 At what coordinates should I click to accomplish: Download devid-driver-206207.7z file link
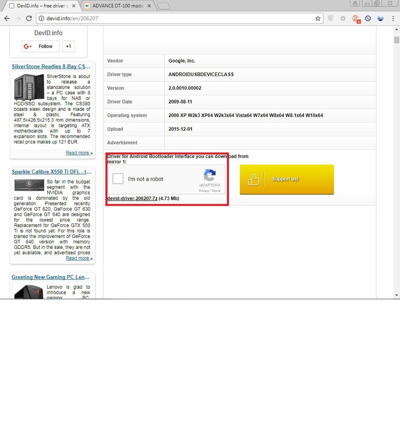[x=132, y=199]
